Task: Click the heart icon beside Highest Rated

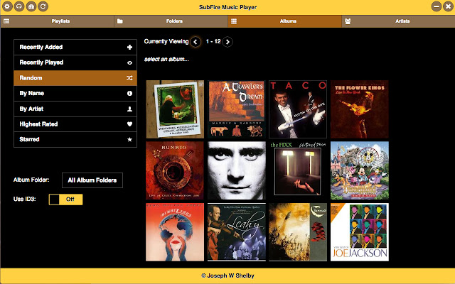Action: coord(129,124)
